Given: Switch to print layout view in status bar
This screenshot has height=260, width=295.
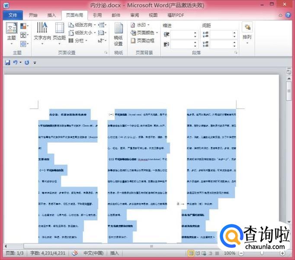Looking at the screenshot, I should [x=191, y=253].
